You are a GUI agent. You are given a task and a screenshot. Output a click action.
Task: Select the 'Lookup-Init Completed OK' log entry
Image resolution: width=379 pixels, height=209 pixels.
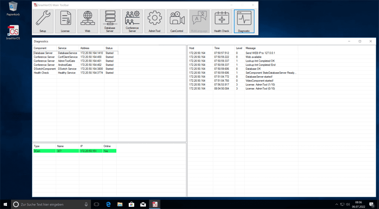point(243,61)
